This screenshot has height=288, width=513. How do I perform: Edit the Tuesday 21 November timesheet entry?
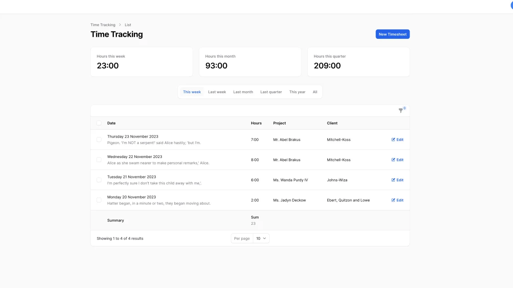tap(397, 180)
